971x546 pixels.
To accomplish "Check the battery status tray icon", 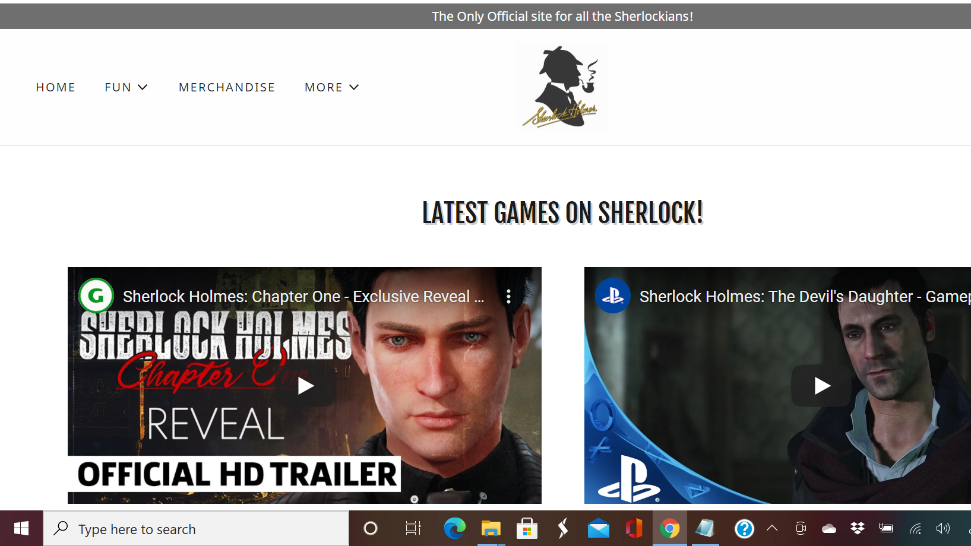I will coord(886,528).
